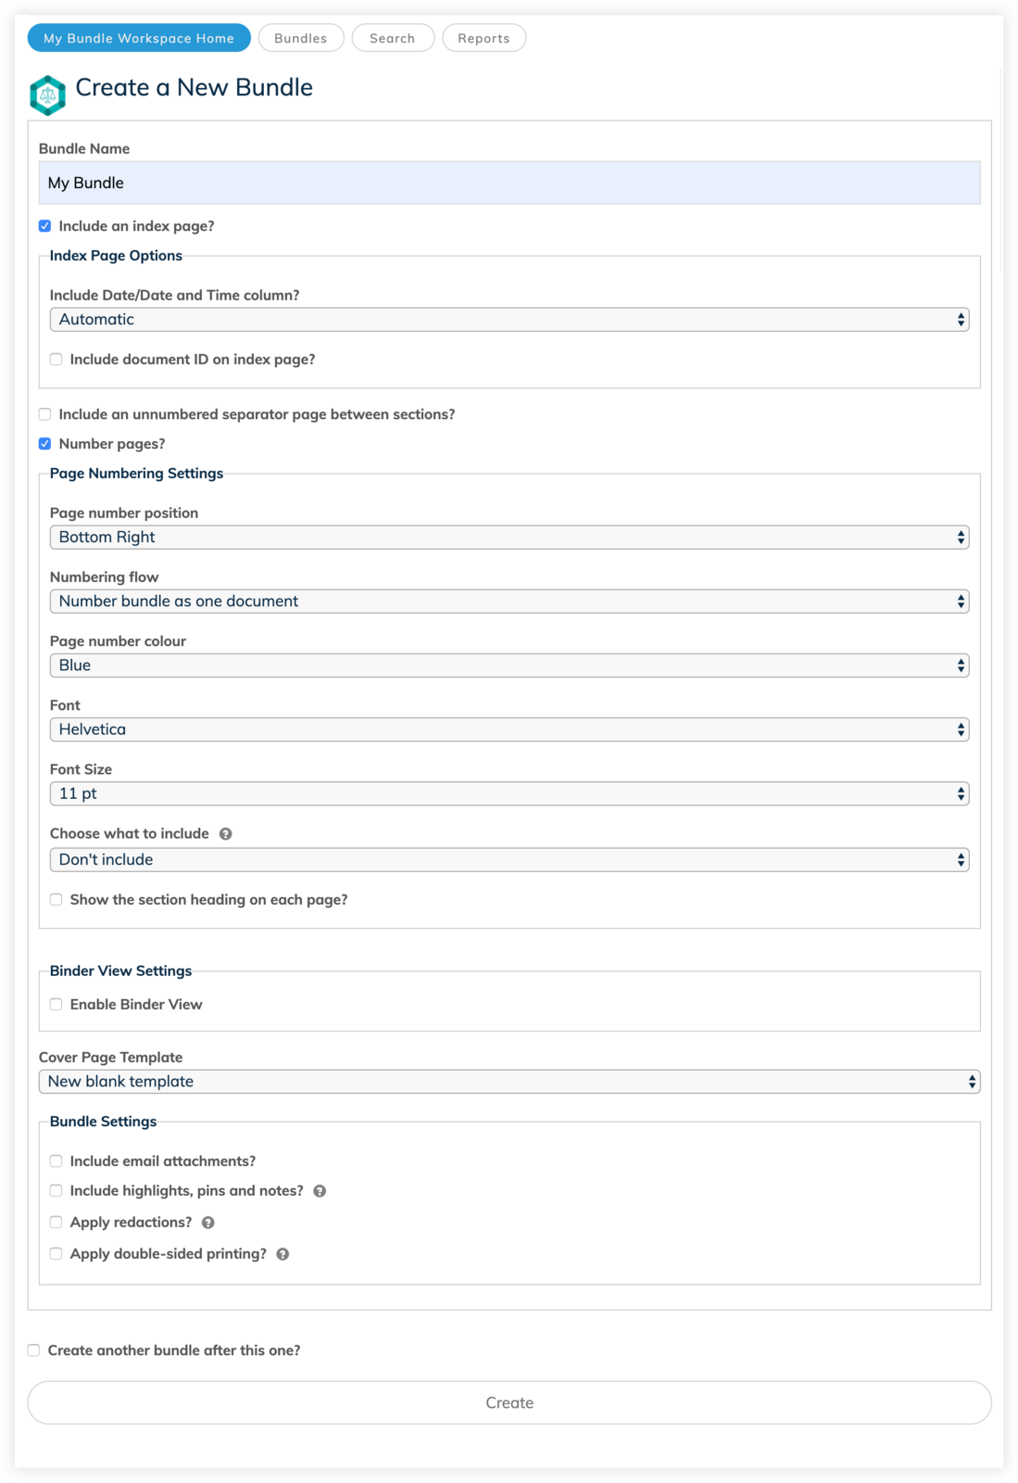
Task: Click the Bundledocs hexagon logo icon
Action: click(x=47, y=95)
